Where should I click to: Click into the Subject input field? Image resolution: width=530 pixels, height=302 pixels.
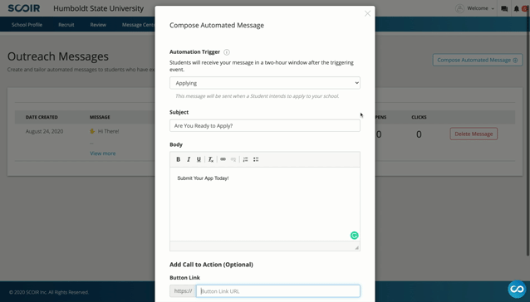tap(265, 125)
